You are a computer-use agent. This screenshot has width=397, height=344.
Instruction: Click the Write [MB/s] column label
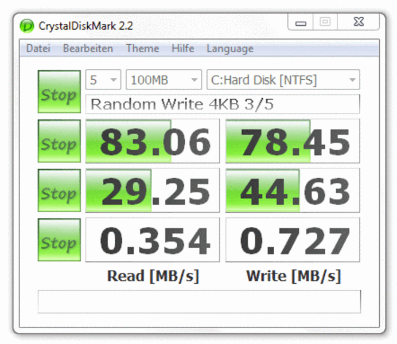[293, 276]
